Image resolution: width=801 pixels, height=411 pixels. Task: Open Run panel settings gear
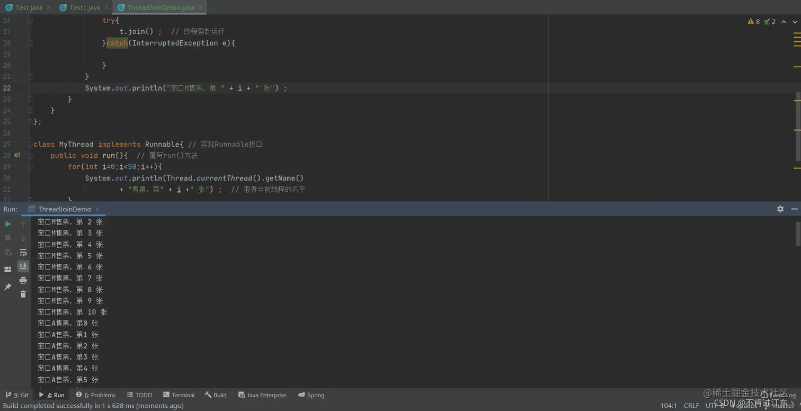point(780,209)
